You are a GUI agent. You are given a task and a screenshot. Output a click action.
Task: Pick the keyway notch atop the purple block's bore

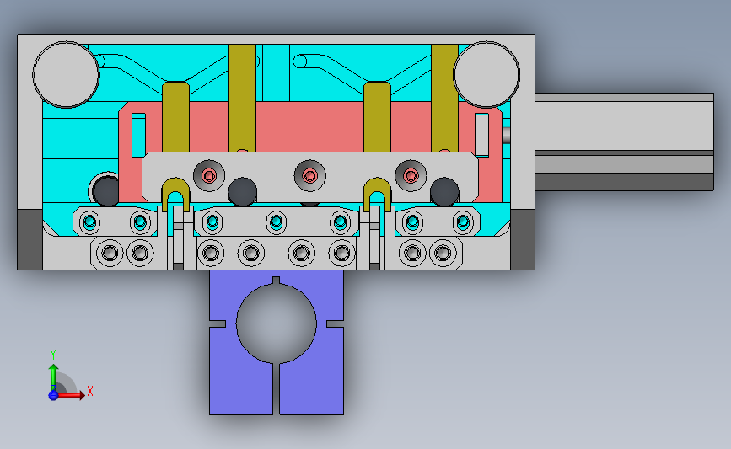276,280
